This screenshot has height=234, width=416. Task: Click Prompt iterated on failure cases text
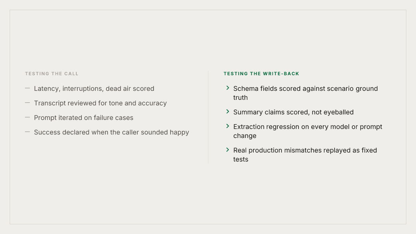(84, 118)
